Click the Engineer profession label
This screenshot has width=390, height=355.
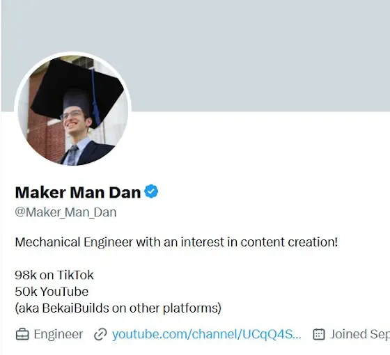(x=58, y=334)
